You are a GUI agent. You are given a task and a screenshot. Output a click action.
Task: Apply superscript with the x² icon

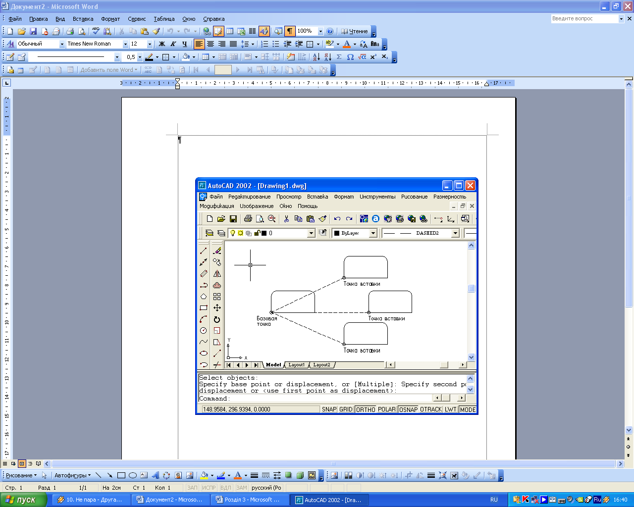(373, 57)
